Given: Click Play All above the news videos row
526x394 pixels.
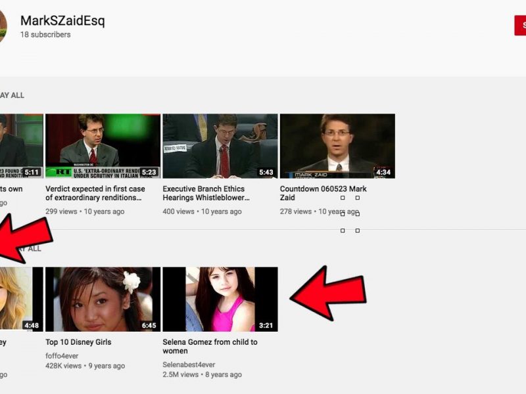Looking at the screenshot, I should pyautogui.click(x=12, y=95).
